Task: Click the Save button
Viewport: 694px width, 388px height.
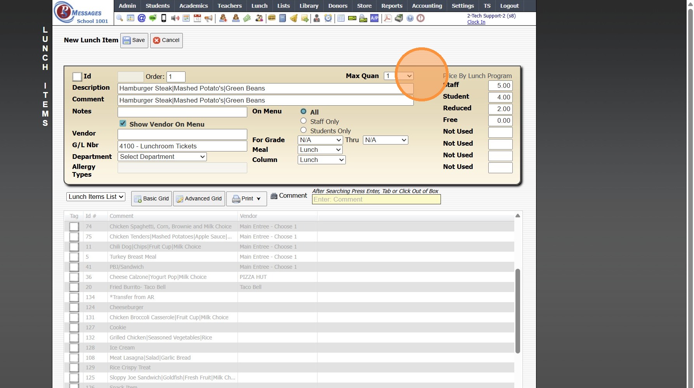Action: pyautogui.click(x=134, y=40)
